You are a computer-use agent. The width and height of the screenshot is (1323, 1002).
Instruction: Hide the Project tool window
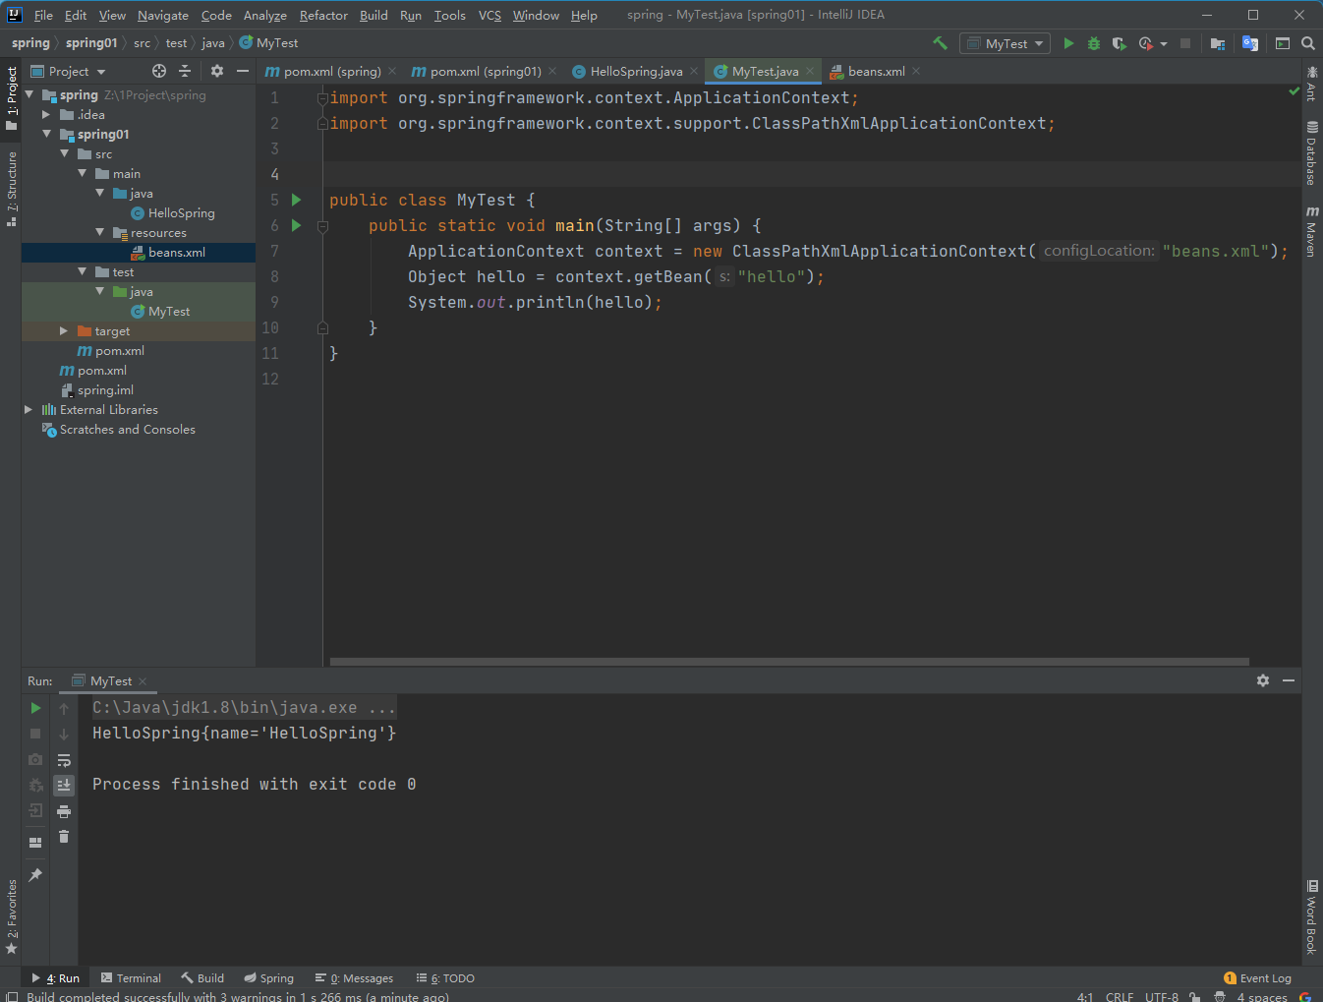(243, 71)
